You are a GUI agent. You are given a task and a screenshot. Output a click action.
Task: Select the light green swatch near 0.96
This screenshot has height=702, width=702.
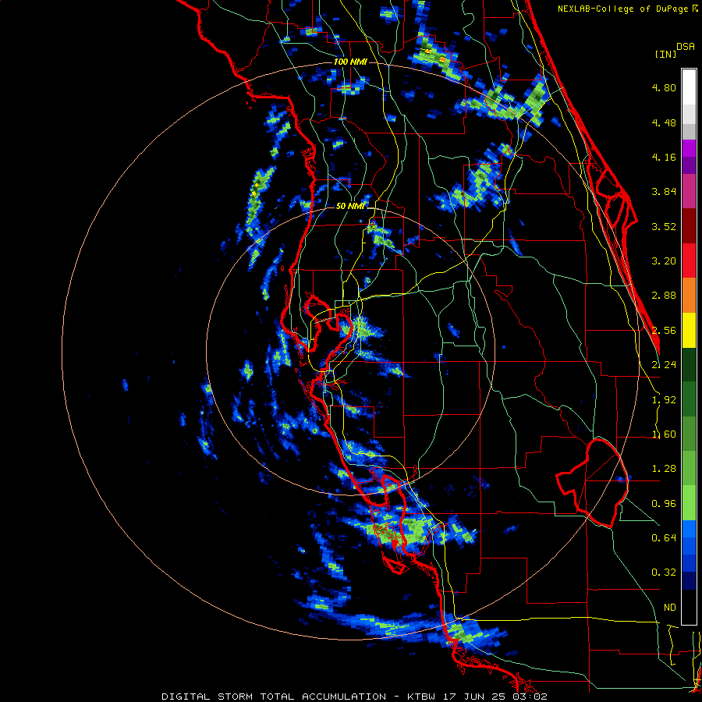(689, 503)
